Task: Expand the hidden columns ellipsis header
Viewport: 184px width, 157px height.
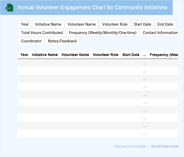Action: pos(145,55)
